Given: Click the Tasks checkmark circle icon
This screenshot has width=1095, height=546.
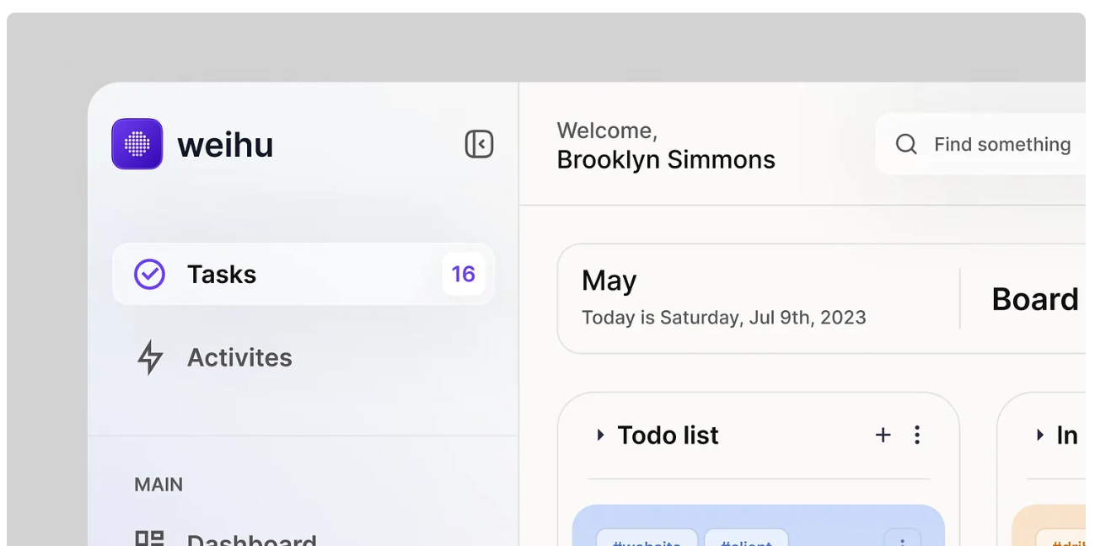Looking at the screenshot, I should [x=149, y=274].
